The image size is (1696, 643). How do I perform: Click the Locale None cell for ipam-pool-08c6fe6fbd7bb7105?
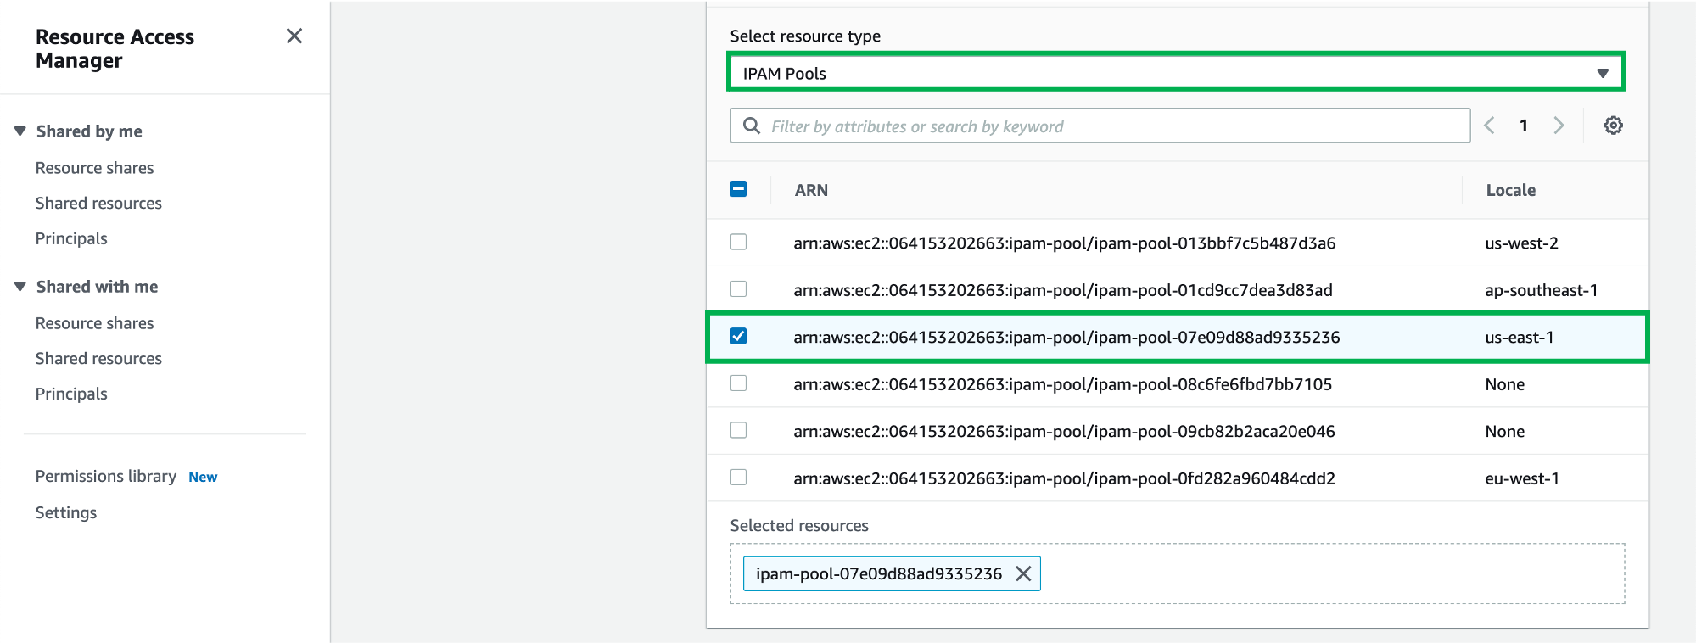[1505, 384]
